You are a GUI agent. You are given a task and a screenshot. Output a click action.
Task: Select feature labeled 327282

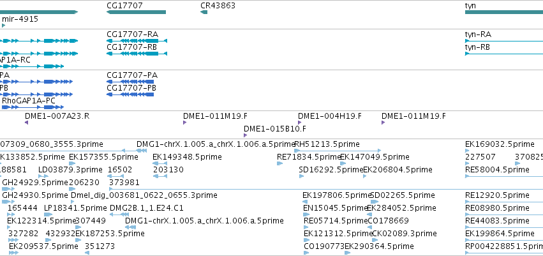23,234
